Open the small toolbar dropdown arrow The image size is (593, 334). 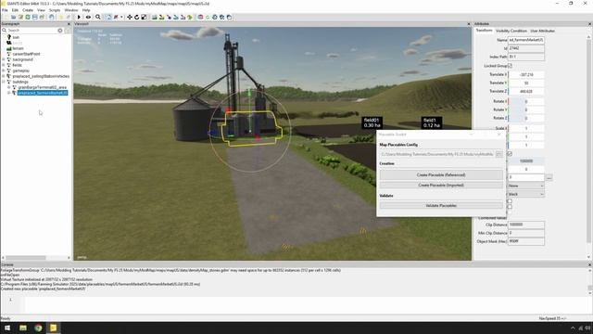coord(121,17)
